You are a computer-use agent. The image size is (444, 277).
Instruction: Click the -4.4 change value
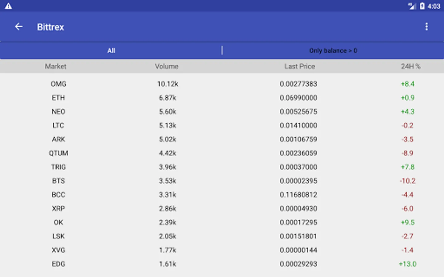click(x=408, y=195)
